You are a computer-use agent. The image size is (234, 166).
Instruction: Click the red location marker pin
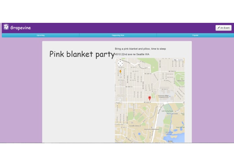(149, 98)
